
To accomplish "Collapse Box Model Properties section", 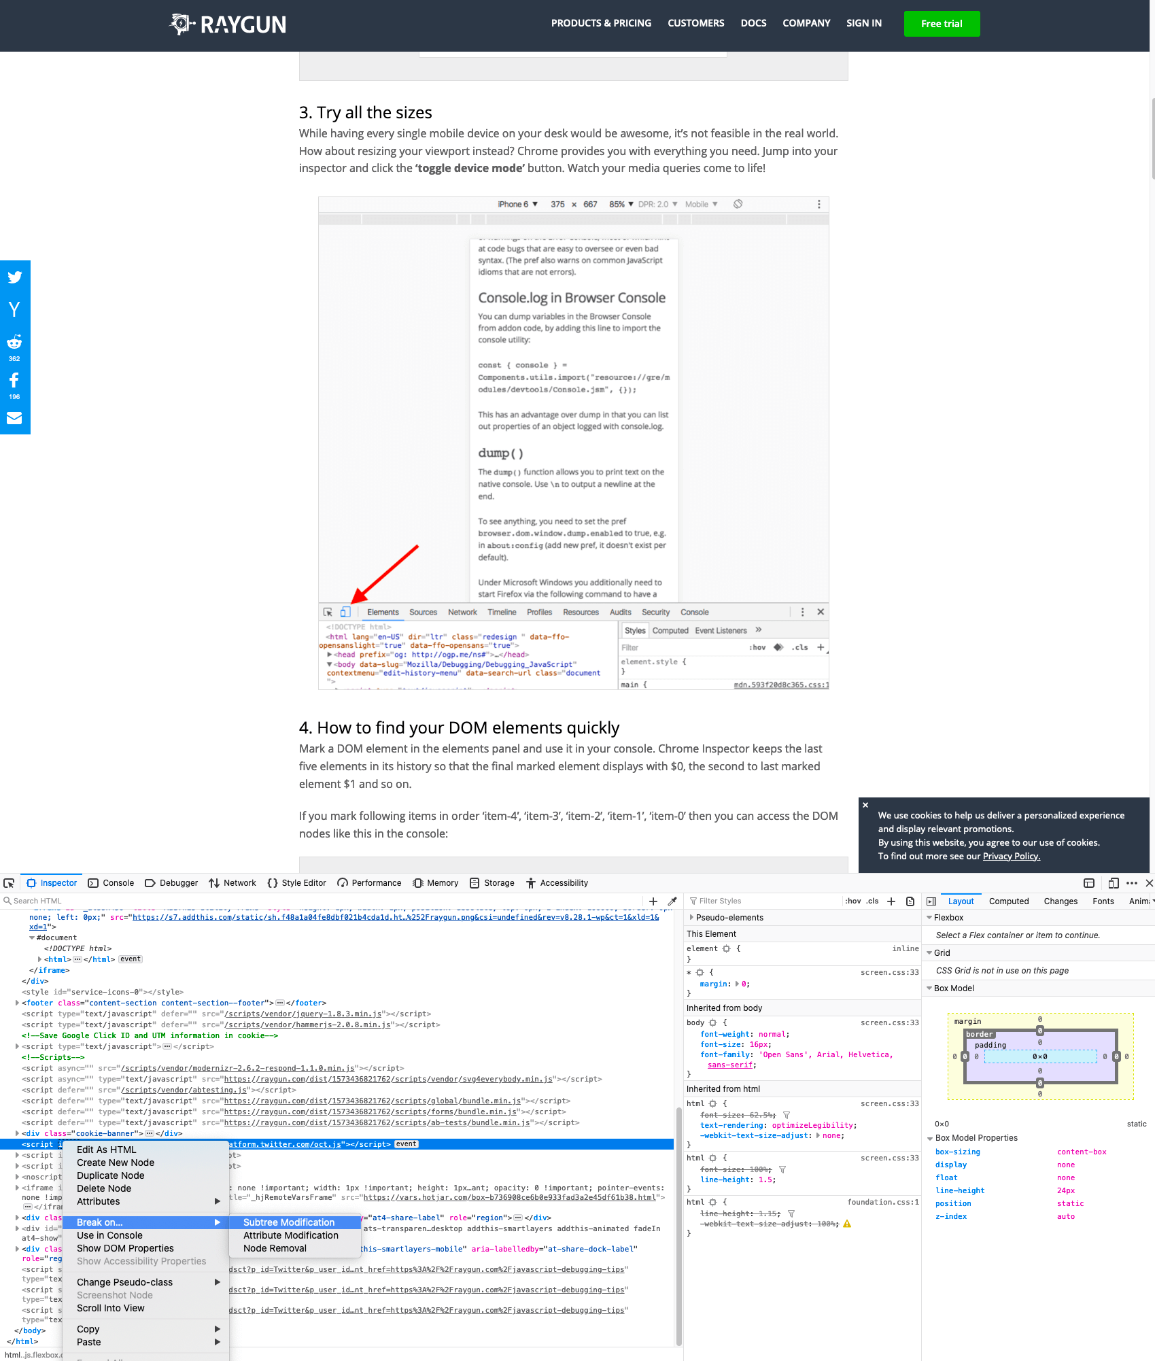I will tap(930, 1139).
